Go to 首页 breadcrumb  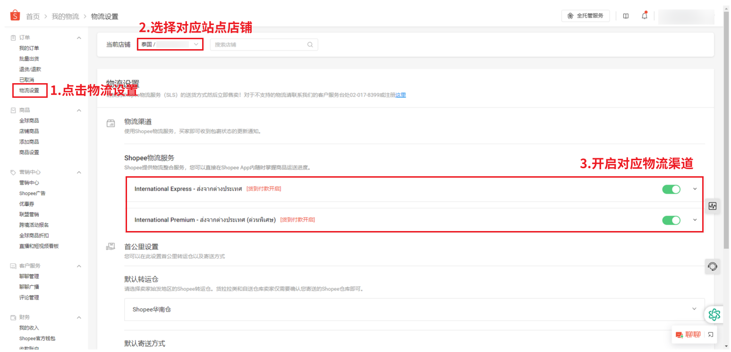33,17
